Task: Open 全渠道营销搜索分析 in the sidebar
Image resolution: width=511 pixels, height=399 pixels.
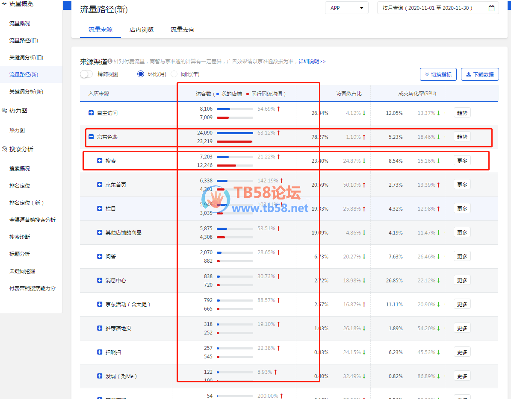Action: point(32,220)
